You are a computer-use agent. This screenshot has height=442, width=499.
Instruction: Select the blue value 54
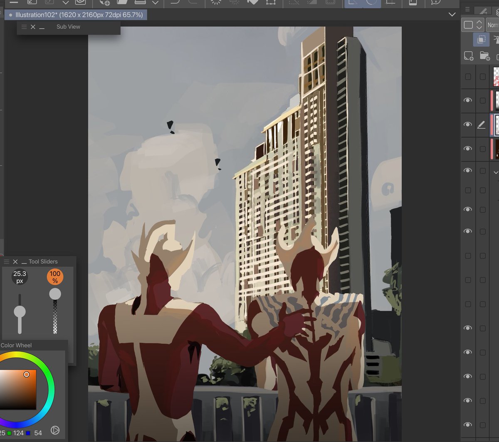coord(38,433)
